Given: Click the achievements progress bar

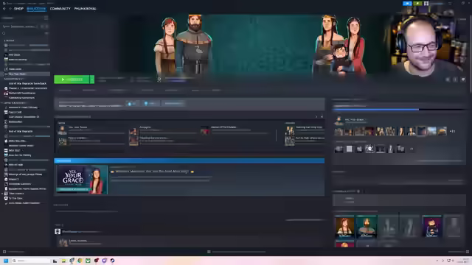Looking at the screenshot, I should [x=399, y=110].
